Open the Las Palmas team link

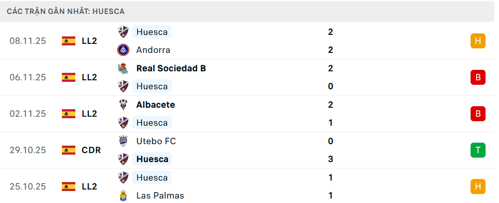[160, 196]
